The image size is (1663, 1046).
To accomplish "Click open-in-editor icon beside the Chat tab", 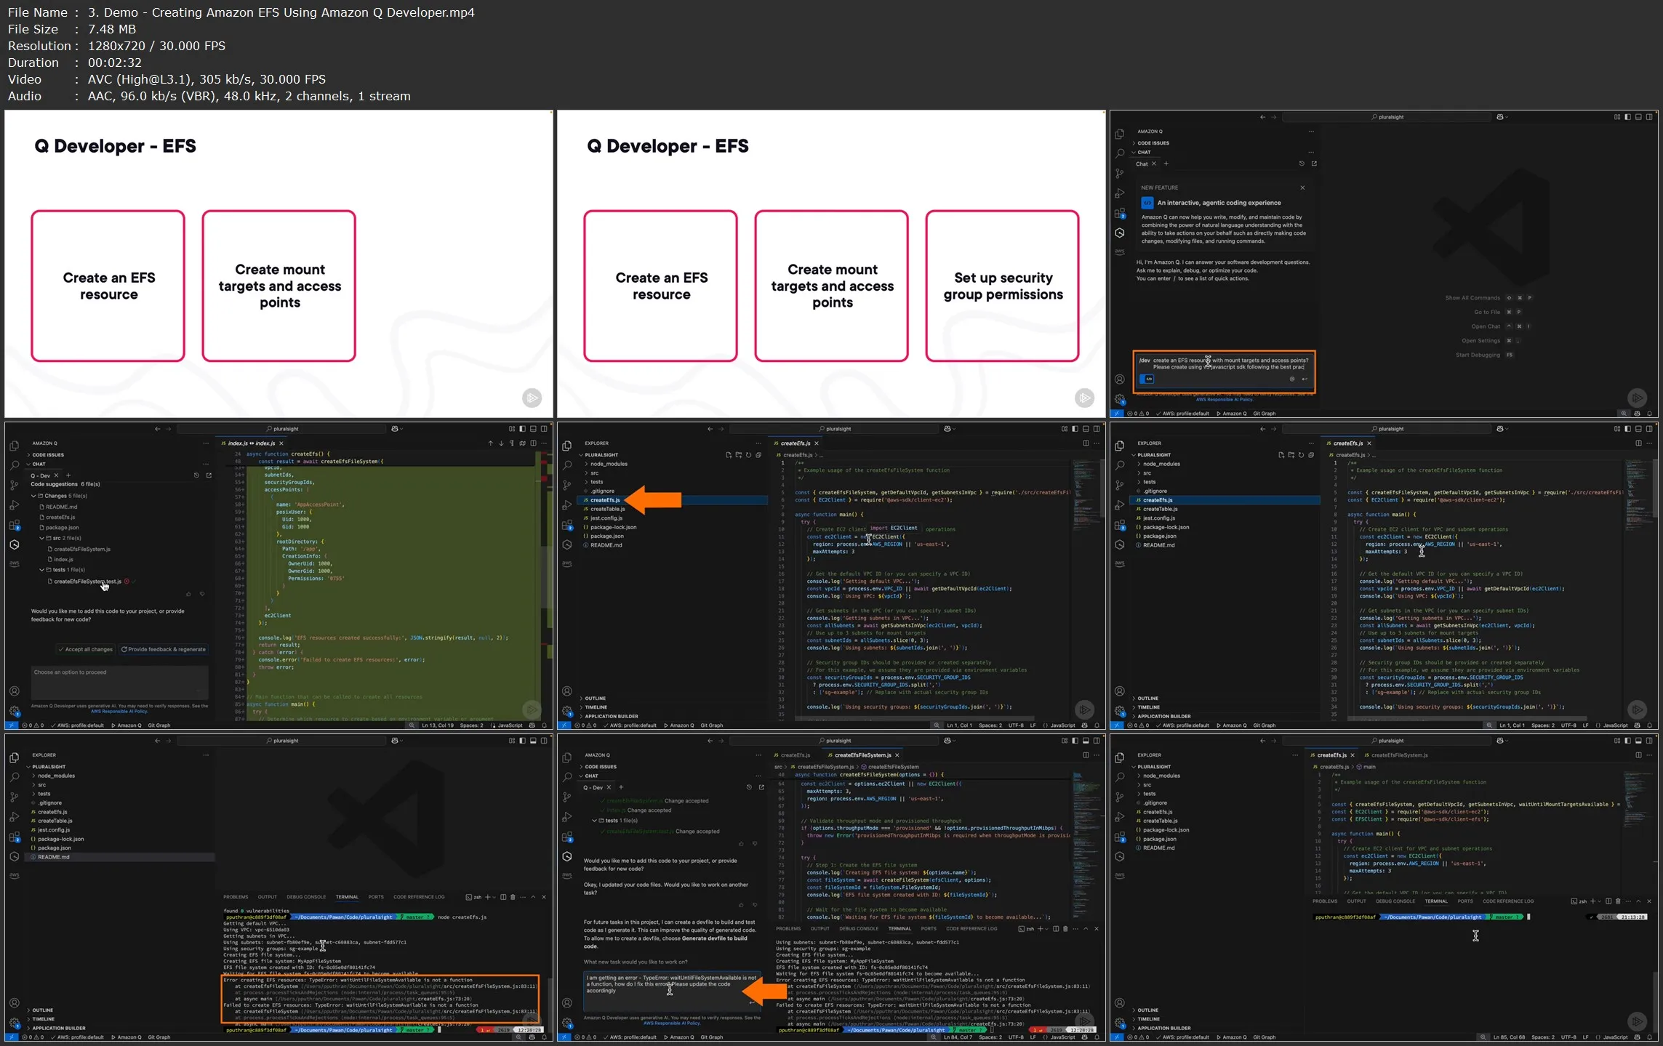I will click(x=1314, y=164).
